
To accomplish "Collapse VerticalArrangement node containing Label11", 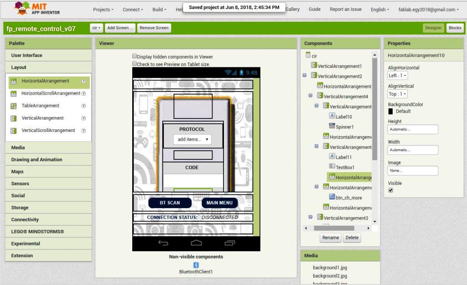I will (317, 146).
